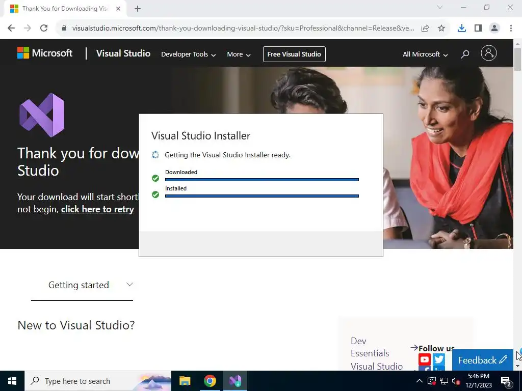The height and width of the screenshot is (391, 522).
Task: Open Chrome profile icon
Action: pos(494,29)
